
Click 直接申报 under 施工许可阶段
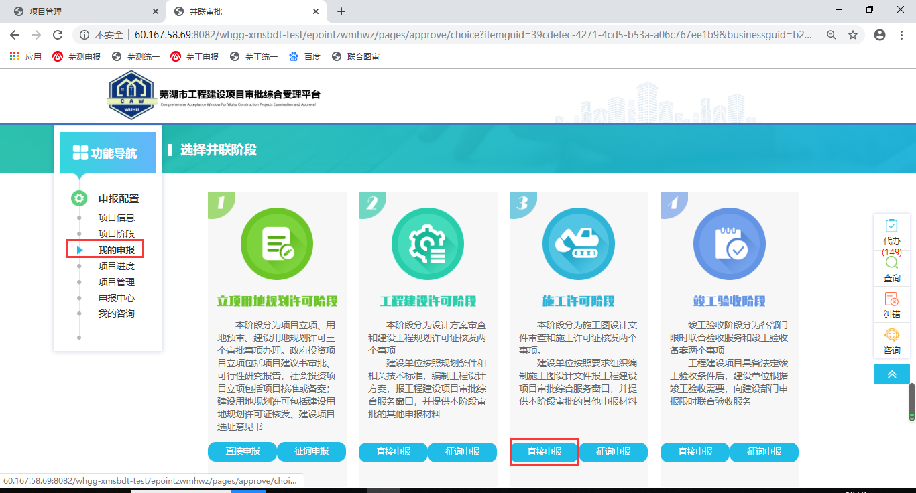click(544, 452)
